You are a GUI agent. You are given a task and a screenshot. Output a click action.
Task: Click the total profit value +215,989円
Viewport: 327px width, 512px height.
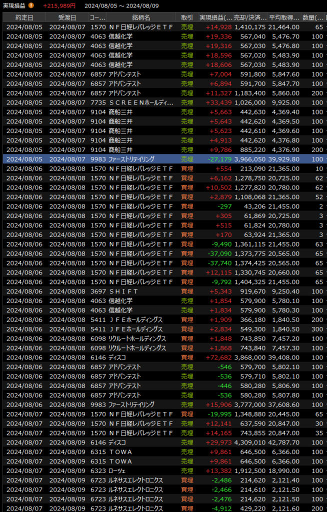[59, 5]
